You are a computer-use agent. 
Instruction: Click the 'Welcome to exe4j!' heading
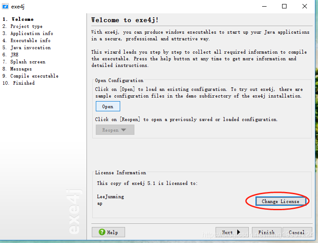tap(125, 20)
